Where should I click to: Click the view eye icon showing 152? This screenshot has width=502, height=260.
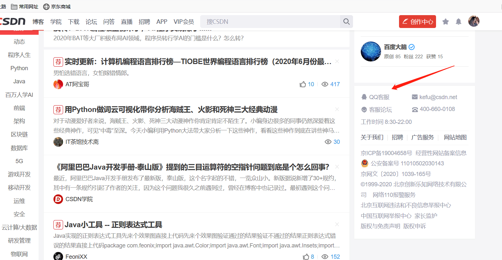click(325, 256)
